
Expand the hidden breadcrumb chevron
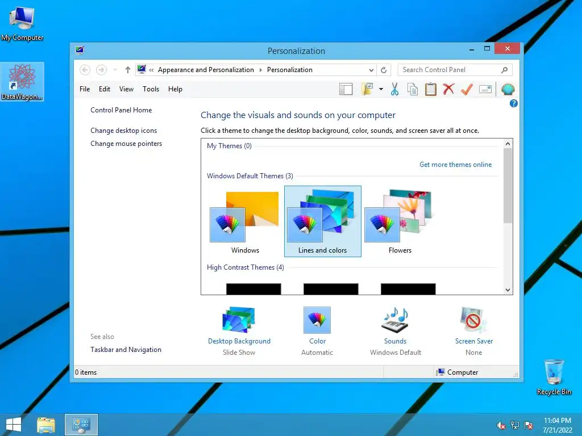pos(151,70)
